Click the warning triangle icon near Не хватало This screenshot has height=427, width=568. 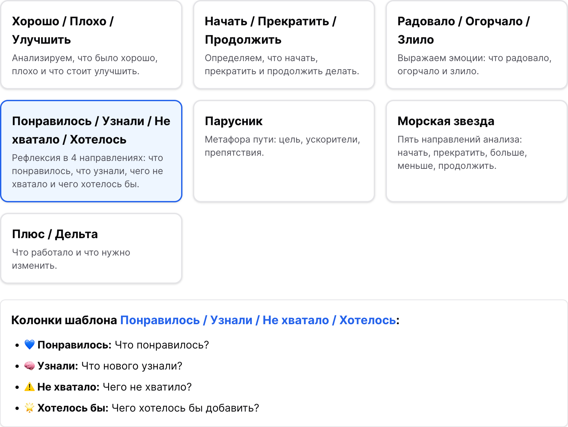30,387
